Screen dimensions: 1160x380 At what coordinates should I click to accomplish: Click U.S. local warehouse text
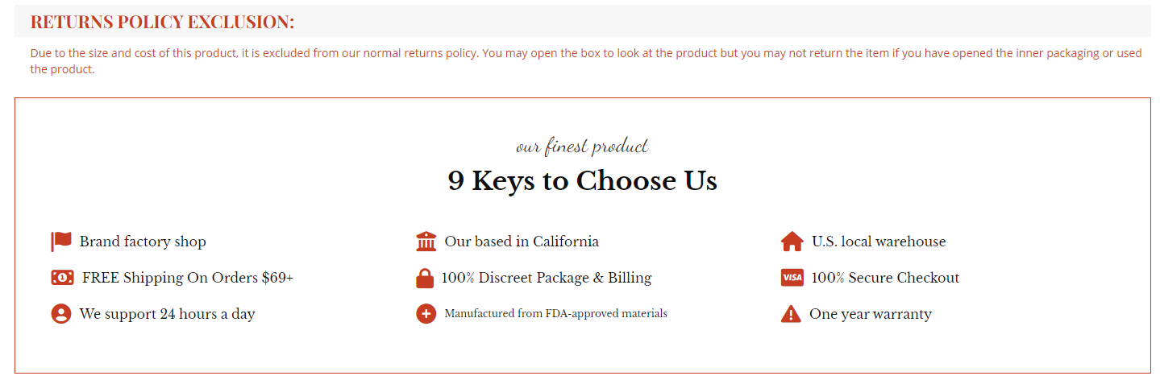click(x=879, y=242)
